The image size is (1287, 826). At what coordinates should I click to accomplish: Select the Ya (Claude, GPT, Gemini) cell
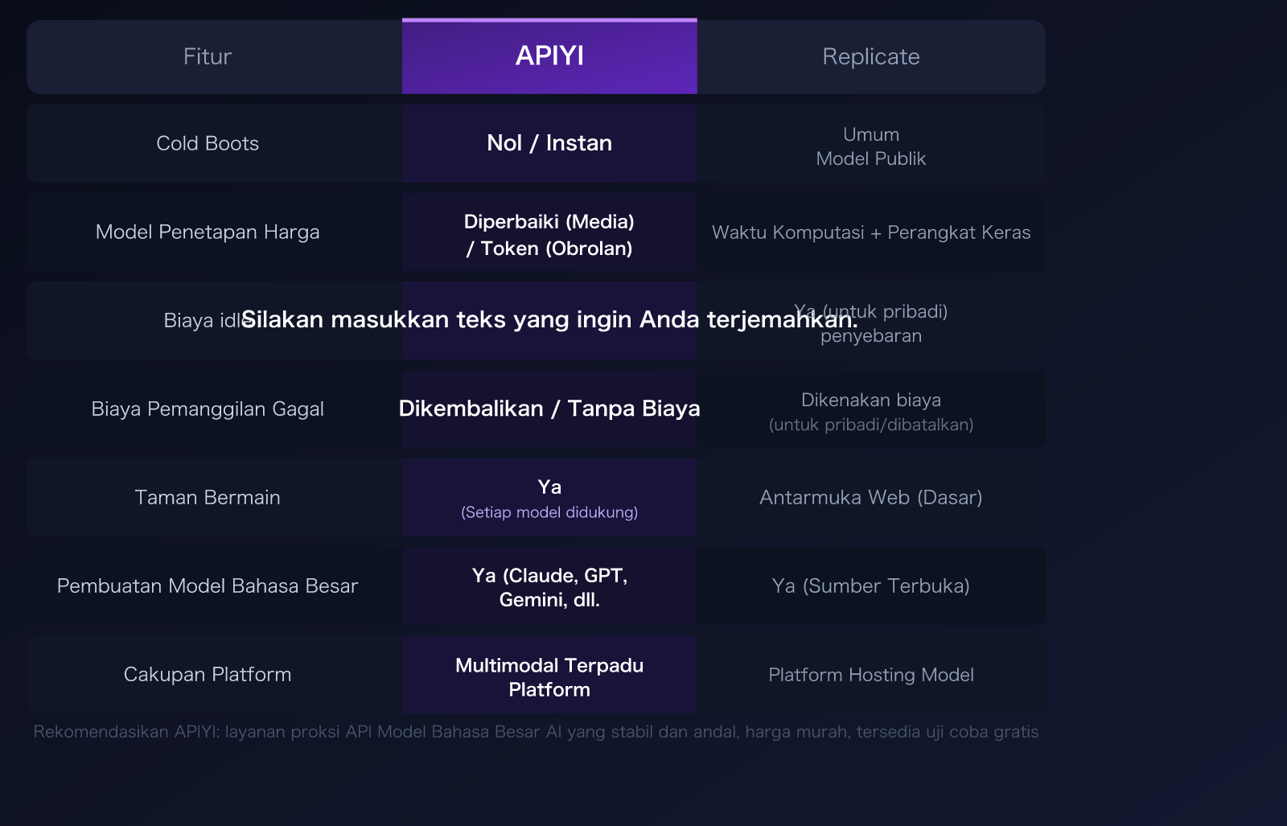point(549,587)
